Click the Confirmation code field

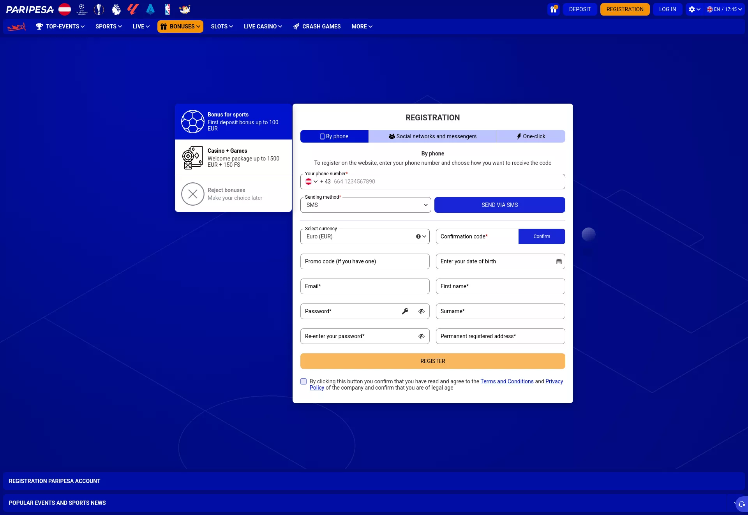[x=477, y=236]
